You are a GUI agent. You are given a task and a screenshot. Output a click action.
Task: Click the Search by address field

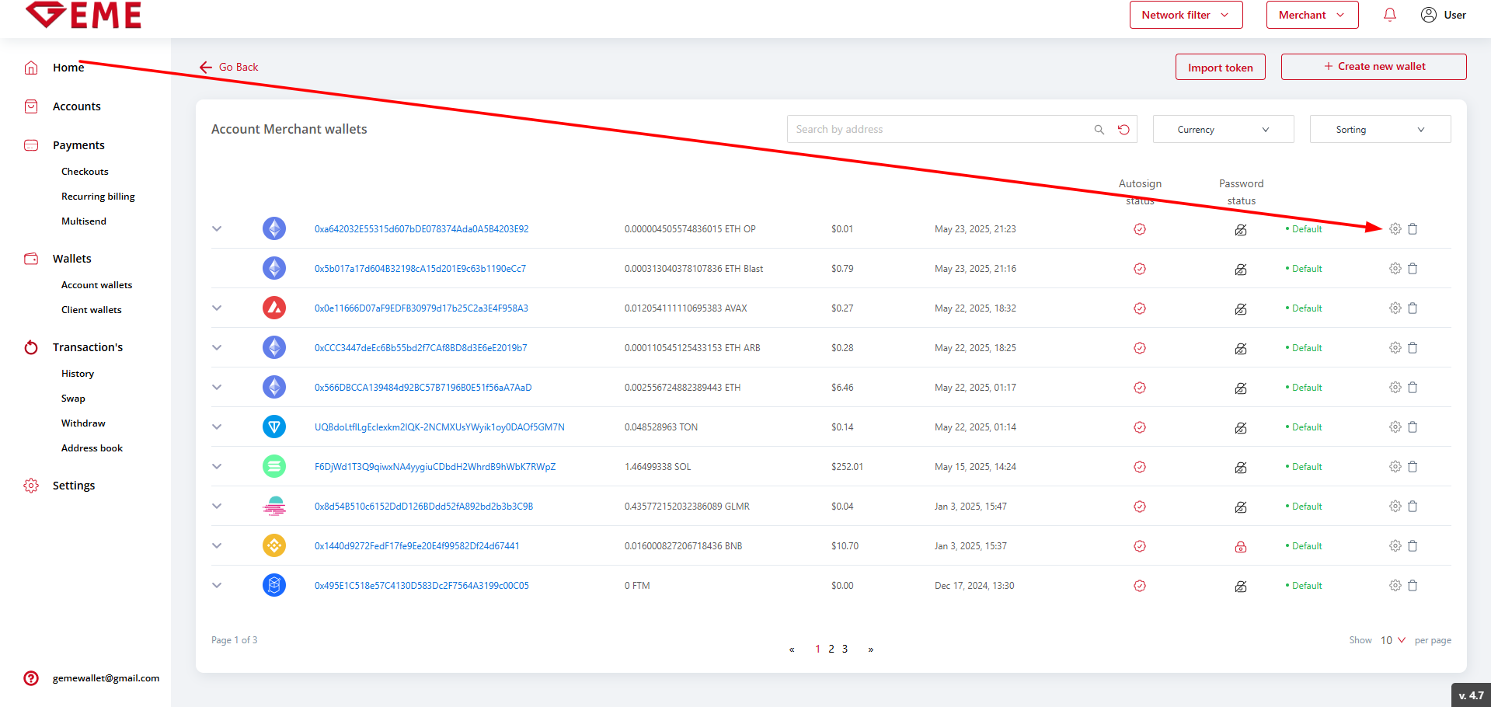pos(936,130)
